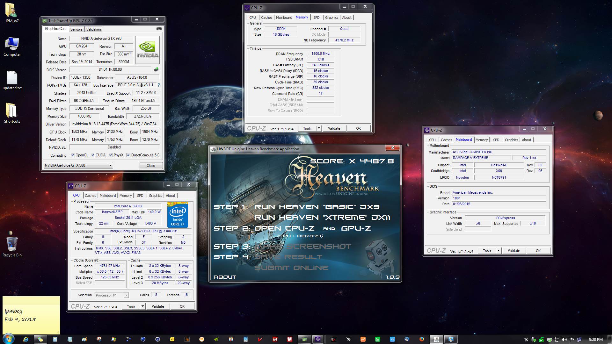Expand Tools arrow in CPU-Z CPU window
The image size is (612, 344).
pyautogui.click(x=142, y=306)
